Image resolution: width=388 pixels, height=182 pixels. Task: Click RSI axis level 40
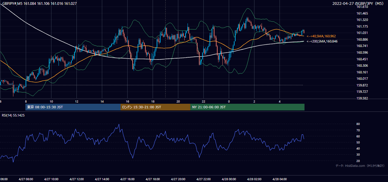click(x=358, y=148)
